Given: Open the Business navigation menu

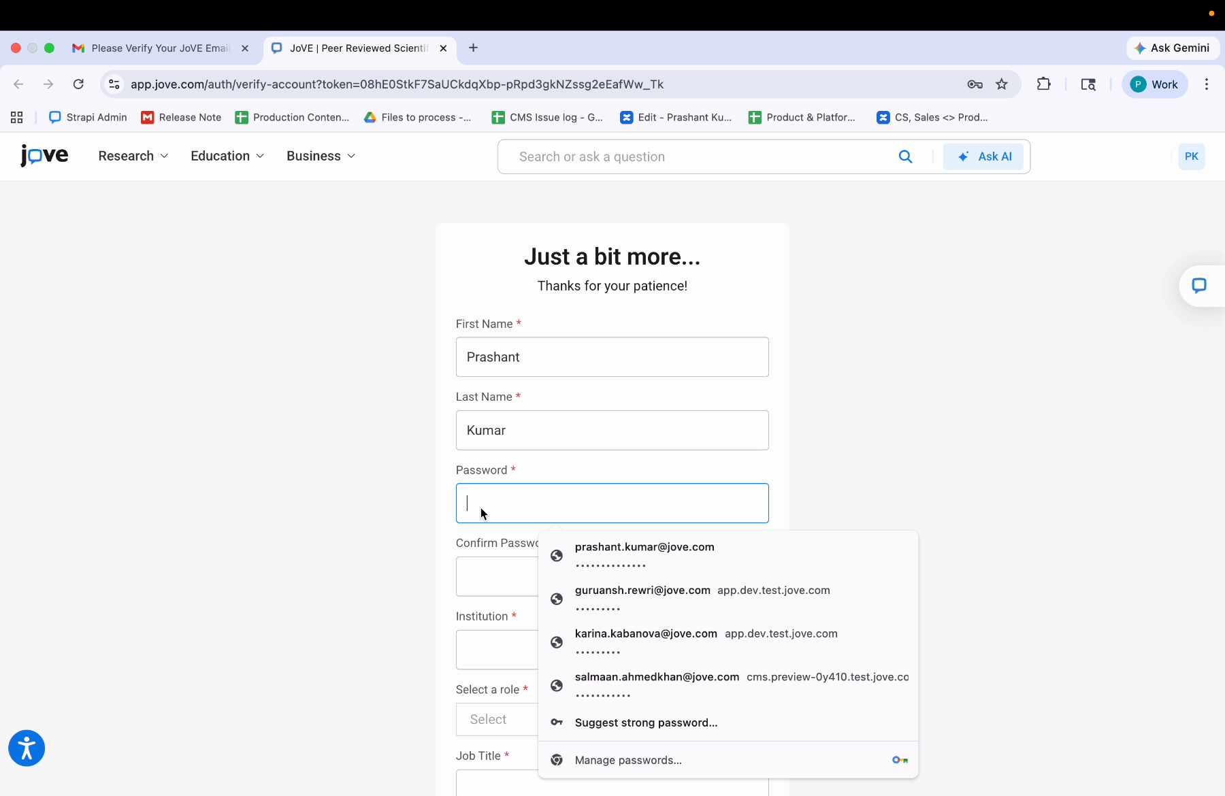Looking at the screenshot, I should point(320,156).
